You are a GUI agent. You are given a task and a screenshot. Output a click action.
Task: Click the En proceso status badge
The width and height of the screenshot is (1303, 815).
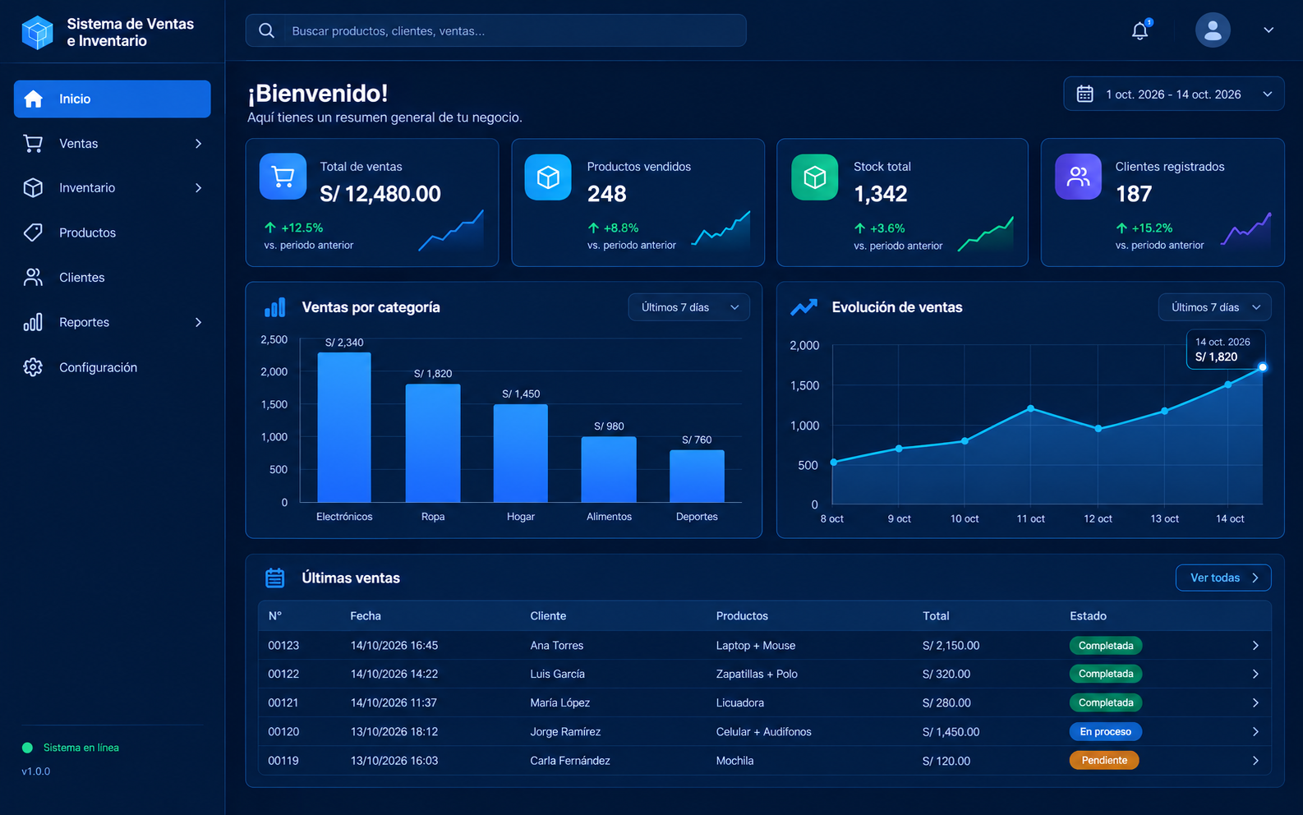coord(1106,732)
